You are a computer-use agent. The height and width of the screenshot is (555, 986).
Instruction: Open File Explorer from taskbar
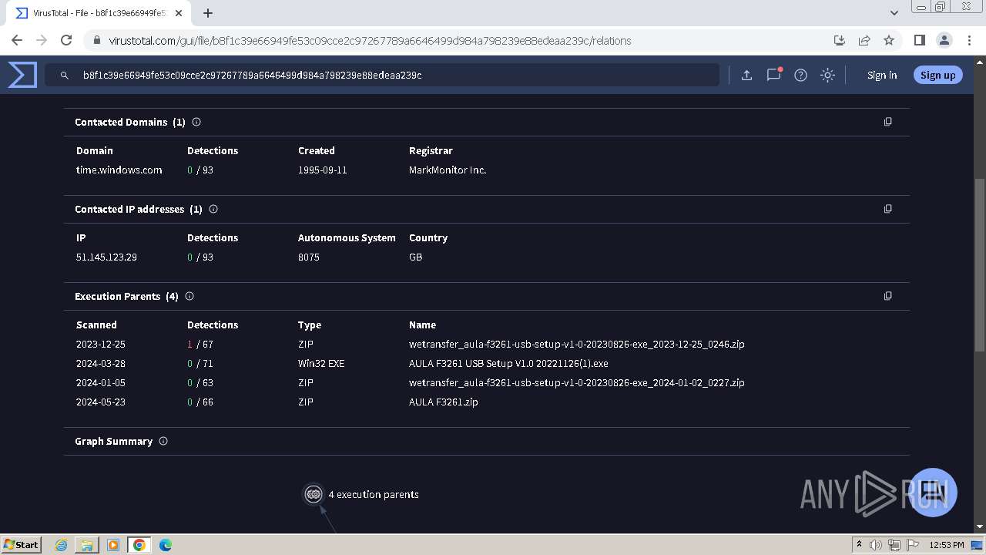tap(87, 545)
